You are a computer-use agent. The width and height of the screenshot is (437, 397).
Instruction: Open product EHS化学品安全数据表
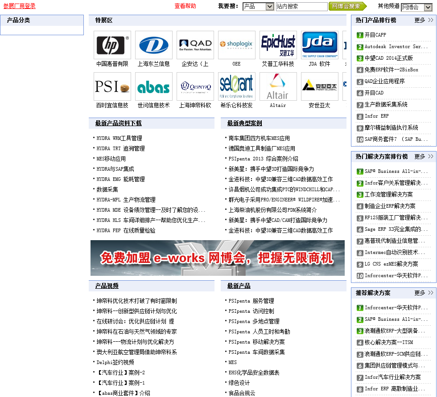coord(254,373)
